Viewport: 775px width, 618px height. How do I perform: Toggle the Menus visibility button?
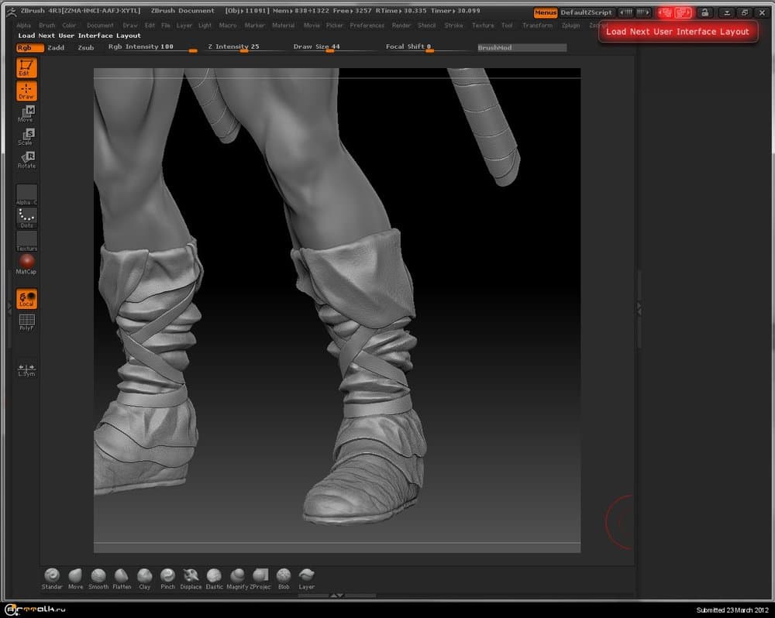point(546,12)
